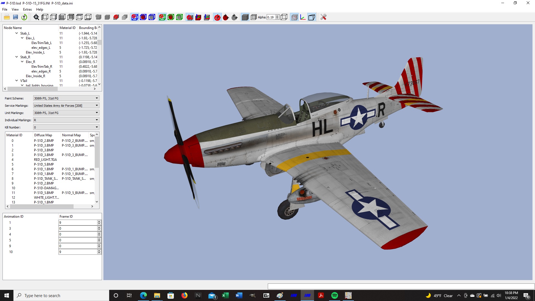Collapse the Stab_L tree node
535x301 pixels.
(x=17, y=33)
